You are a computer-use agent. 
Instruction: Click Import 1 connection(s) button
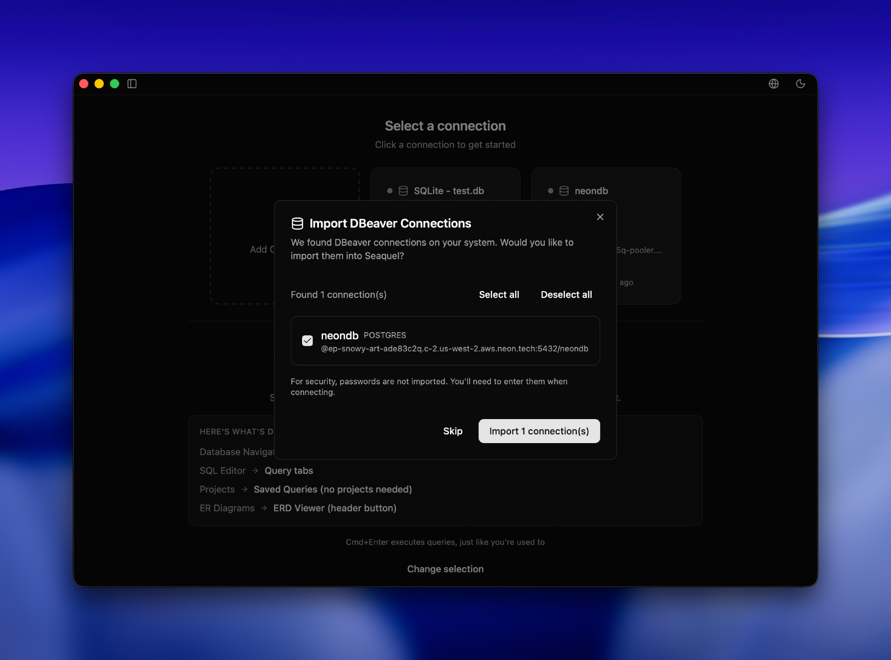click(539, 431)
